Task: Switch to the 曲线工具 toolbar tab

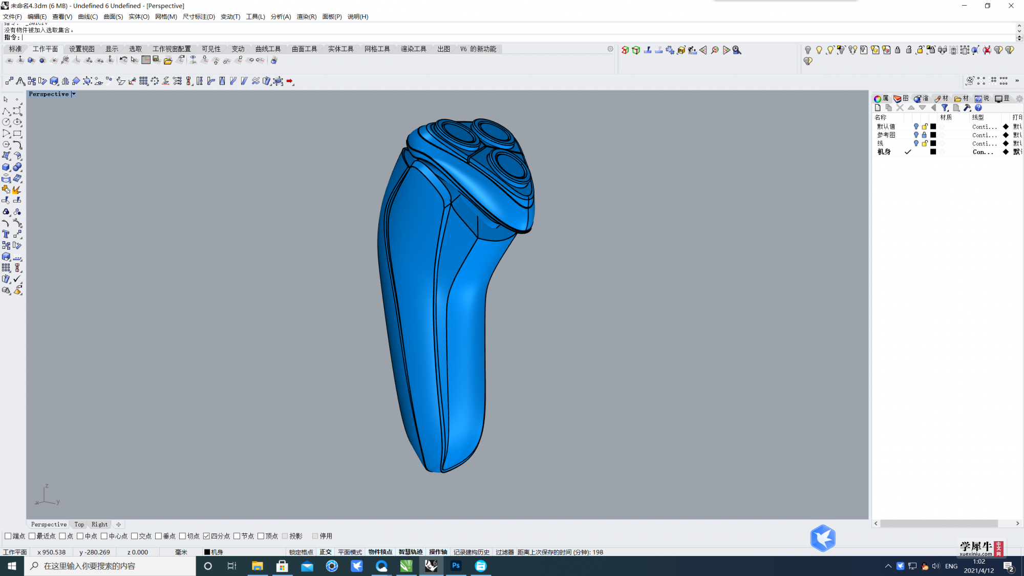Action: (268, 49)
